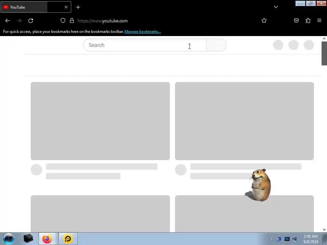Bookmark this page with the star

coord(264,20)
